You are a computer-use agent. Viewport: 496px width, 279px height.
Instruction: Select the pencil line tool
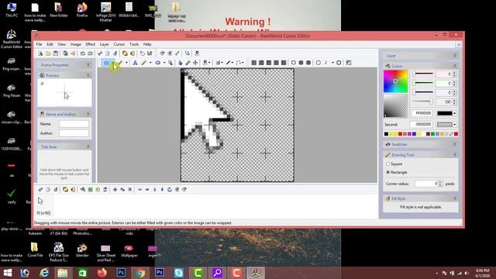(x=144, y=63)
